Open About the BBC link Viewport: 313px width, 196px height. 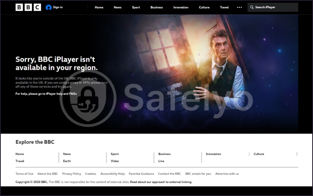48,174
